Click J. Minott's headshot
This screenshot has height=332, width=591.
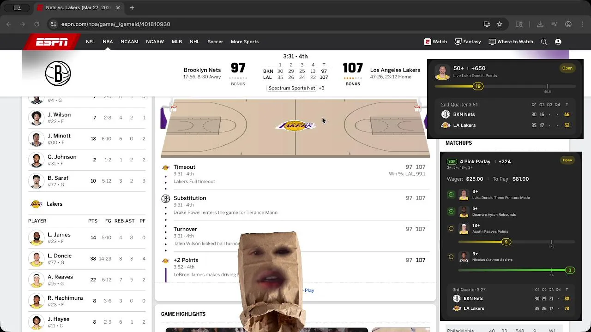click(36, 139)
